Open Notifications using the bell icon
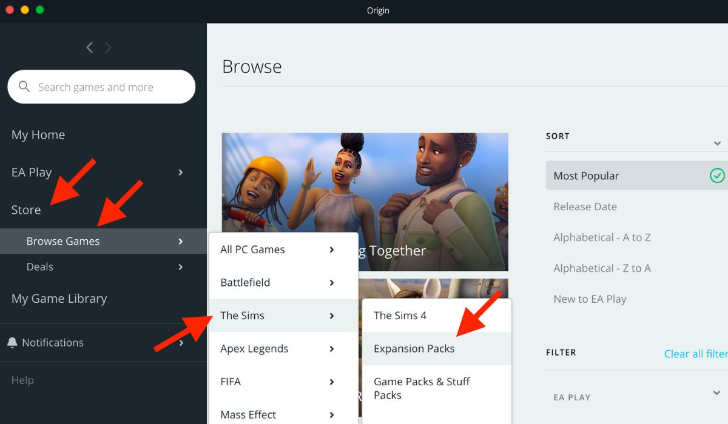Image resolution: width=728 pixels, height=424 pixels. [x=12, y=342]
